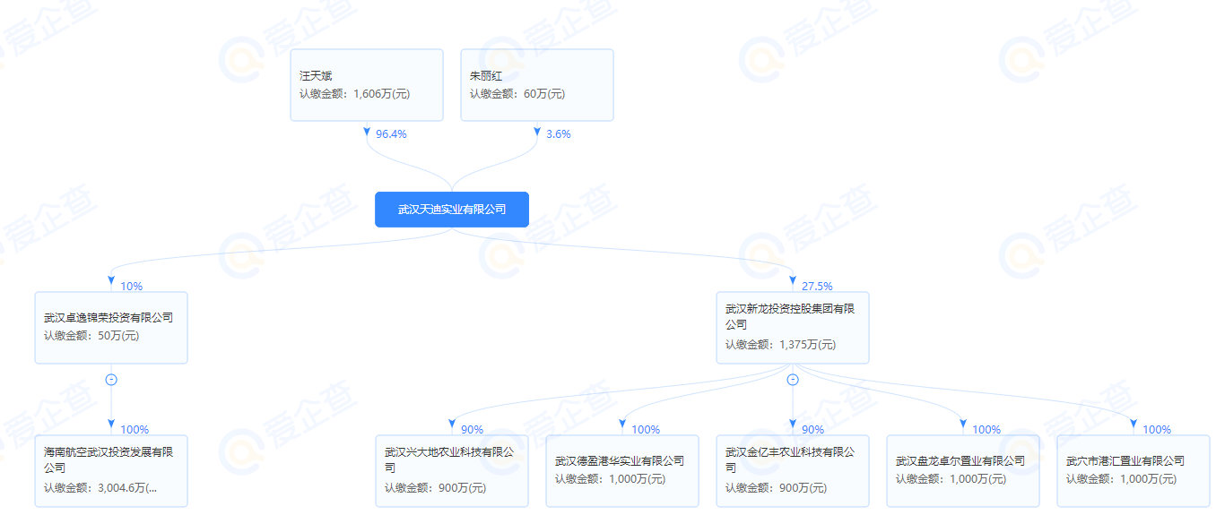Click 认缴金额 1,000万(元) under 武汉盘龙卓尔置业
This screenshot has height=515, width=1216.
coord(951,480)
